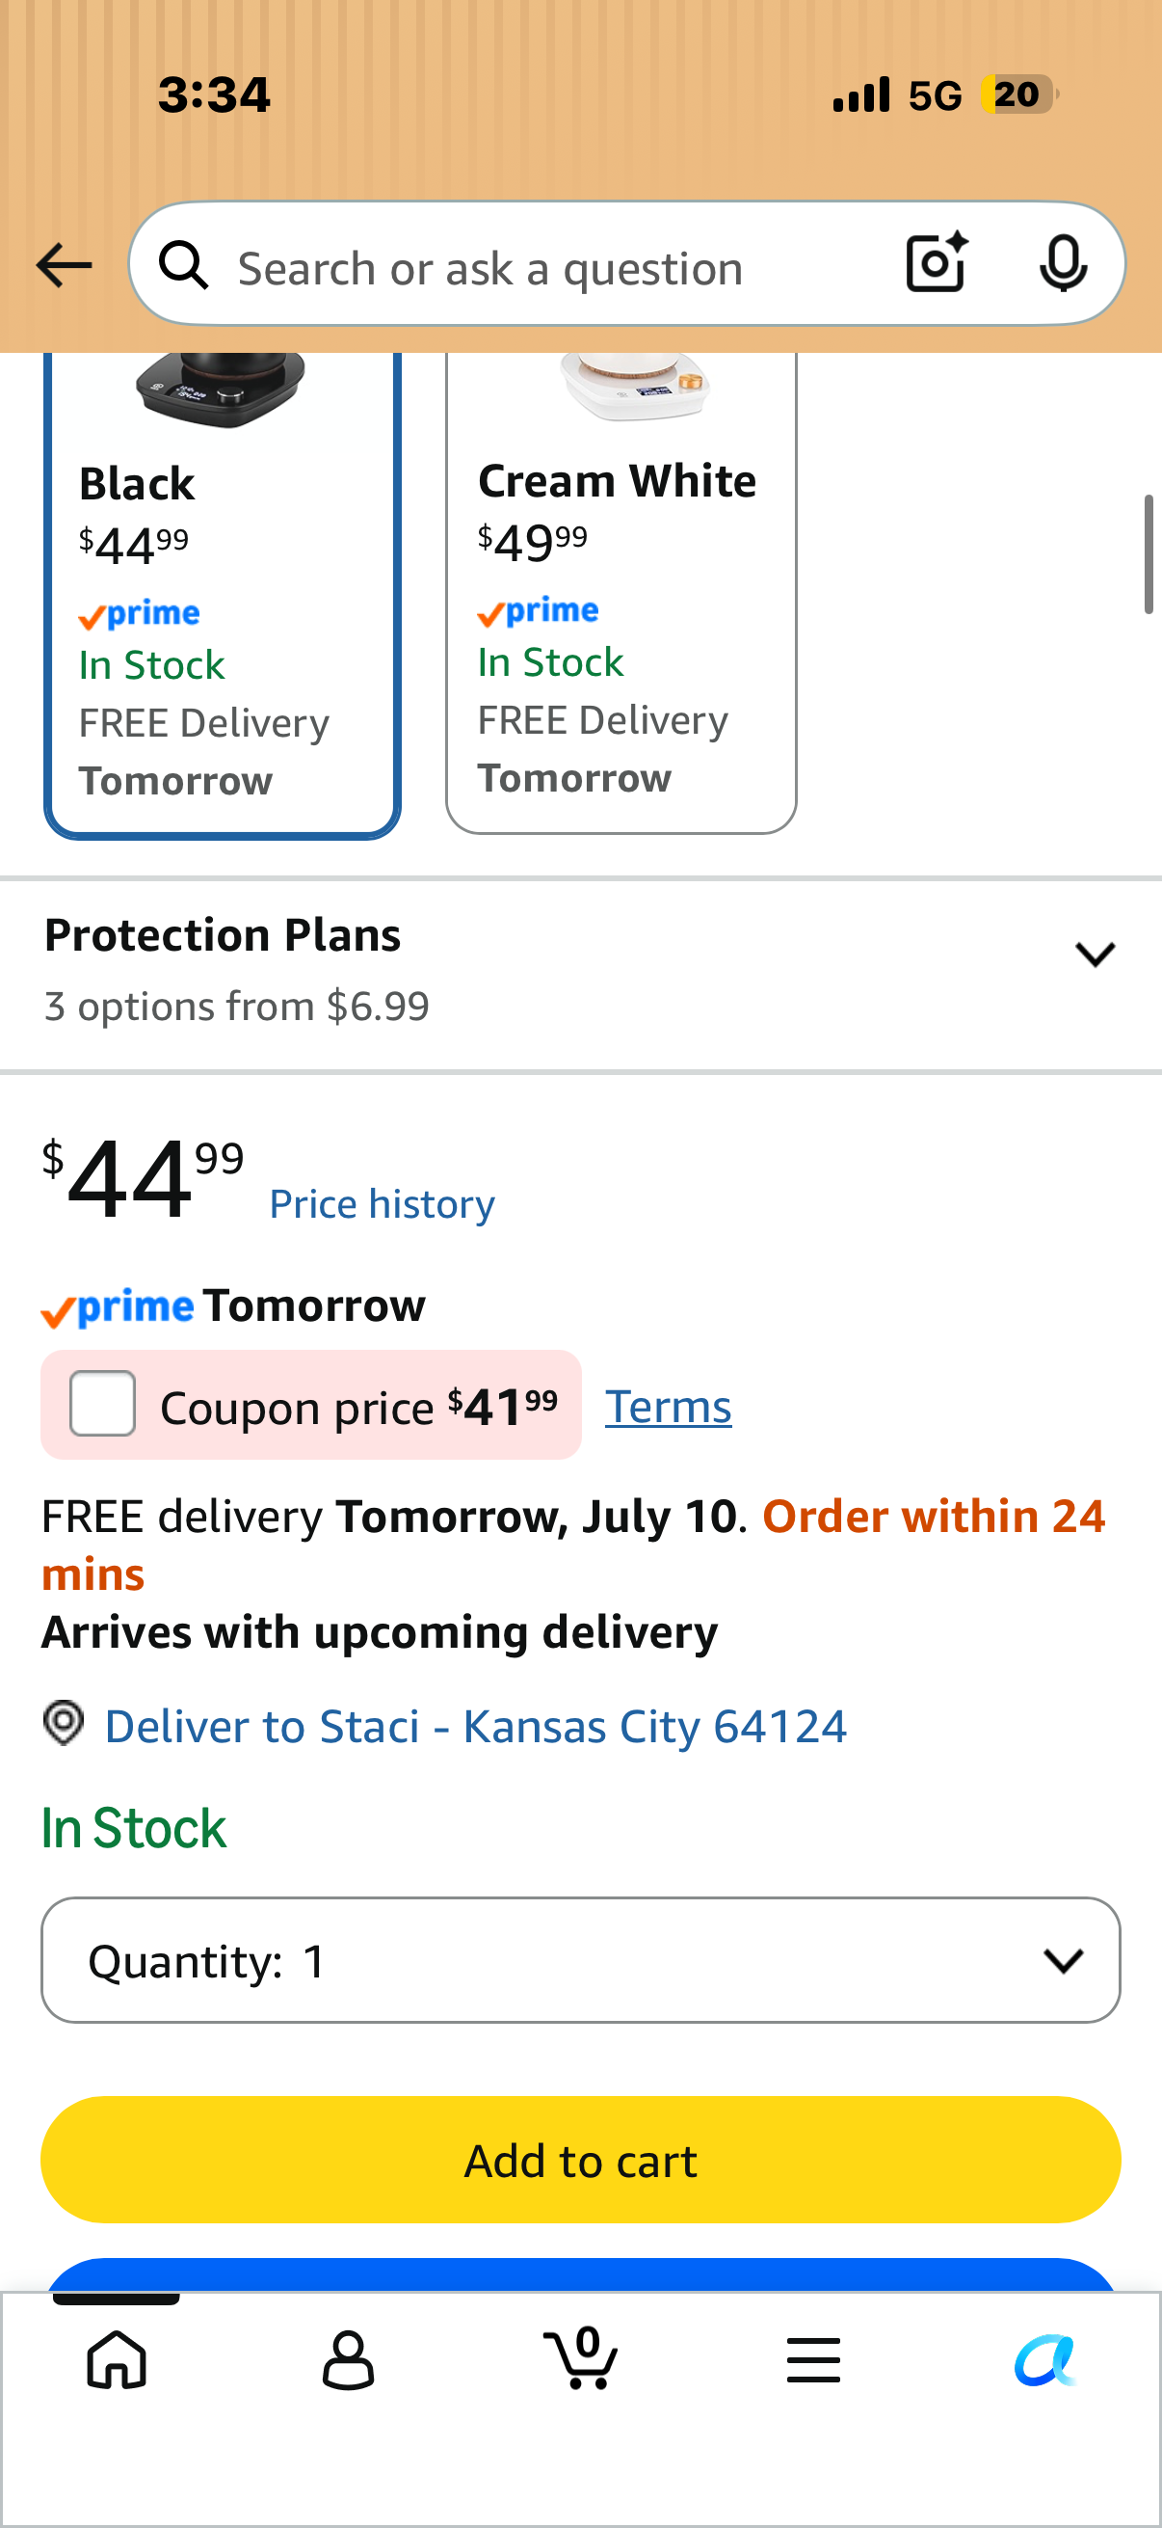1162x2528 pixels.
Task: Open camera lens search icon
Action: tap(937, 263)
